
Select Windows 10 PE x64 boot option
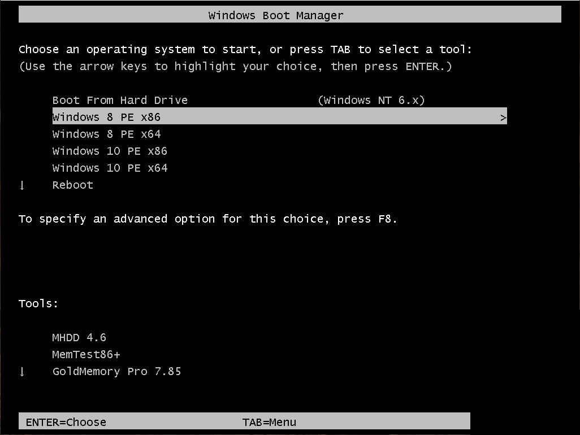click(110, 168)
